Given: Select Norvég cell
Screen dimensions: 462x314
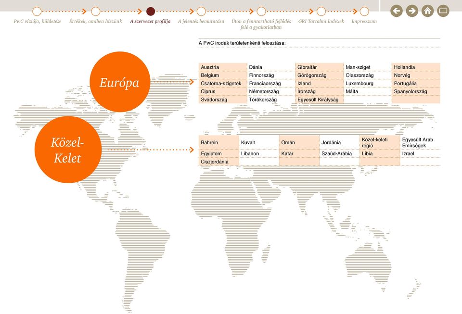Looking at the screenshot, I should click(416, 75).
